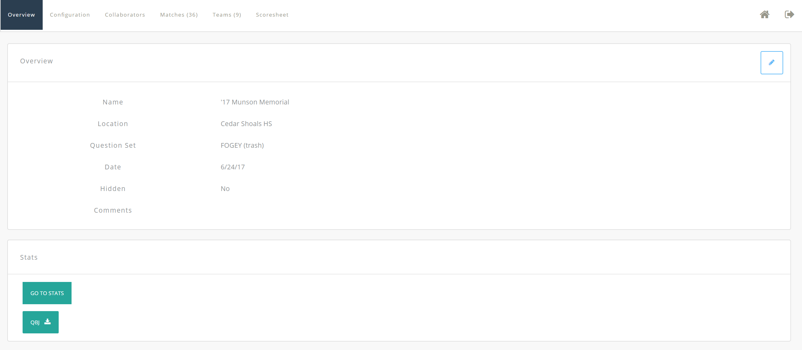Click the Overview panel heading
The image size is (802, 350).
point(37,61)
